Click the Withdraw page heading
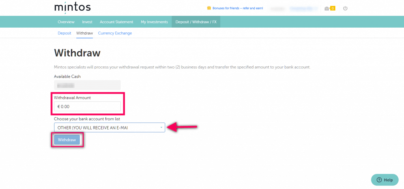 click(x=77, y=53)
